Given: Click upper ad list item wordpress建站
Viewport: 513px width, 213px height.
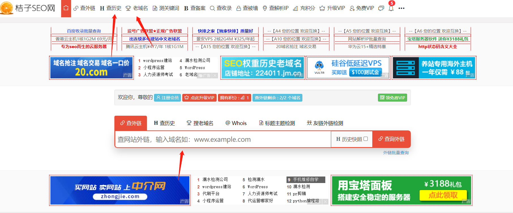Looking at the screenshot, I should click(x=157, y=61).
